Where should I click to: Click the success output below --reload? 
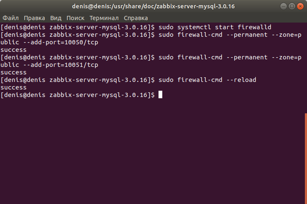click(13, 87)
